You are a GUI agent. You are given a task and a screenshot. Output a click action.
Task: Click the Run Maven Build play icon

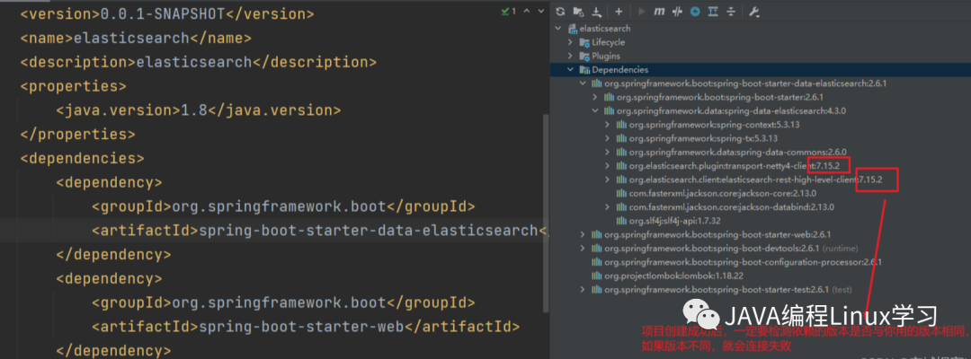tap(641, 12)
